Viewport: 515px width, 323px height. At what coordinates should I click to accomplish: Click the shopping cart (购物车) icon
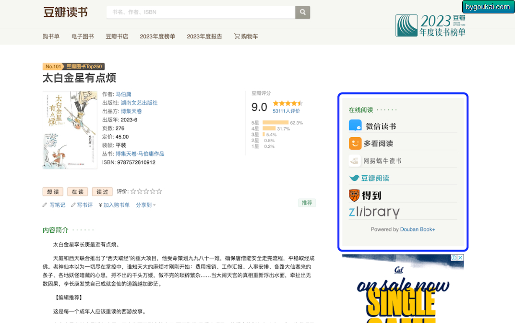pos(237,36)
